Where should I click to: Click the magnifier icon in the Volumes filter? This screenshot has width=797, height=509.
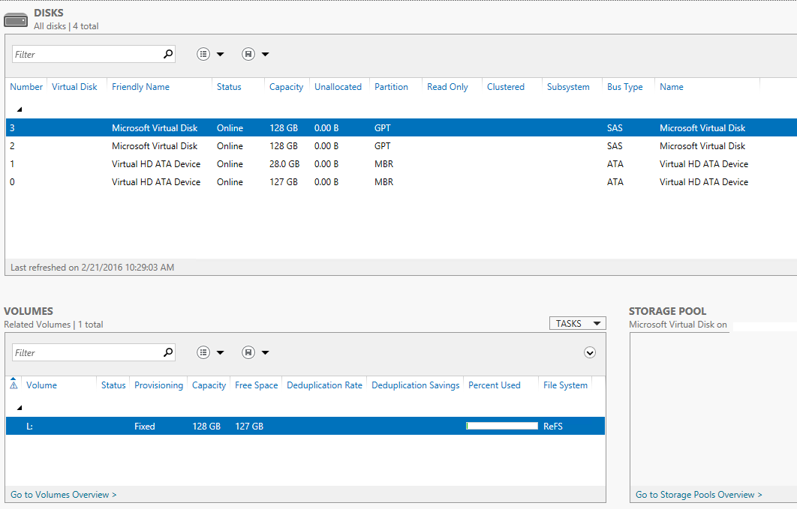coord(168,352)
